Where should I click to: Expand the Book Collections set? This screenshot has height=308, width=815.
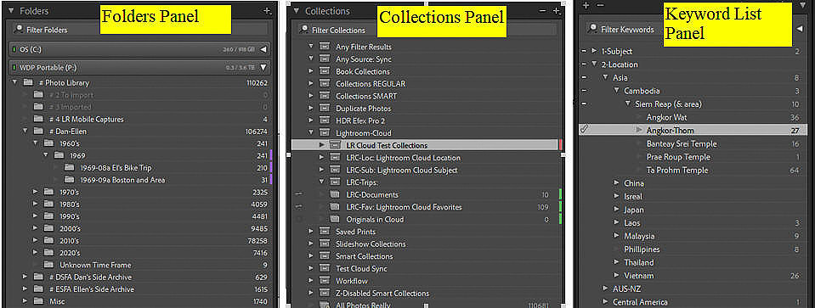coord(311,71)
